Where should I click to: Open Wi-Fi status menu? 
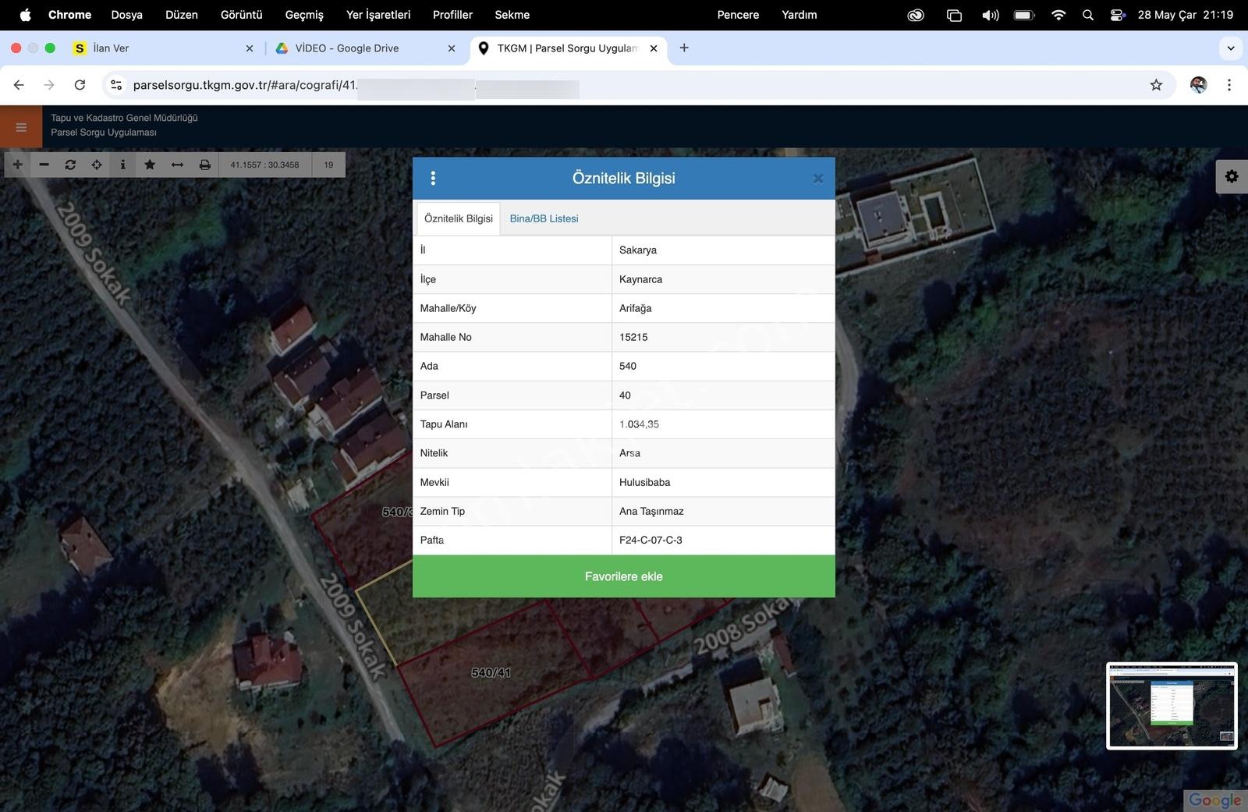tap(1058, 15)
